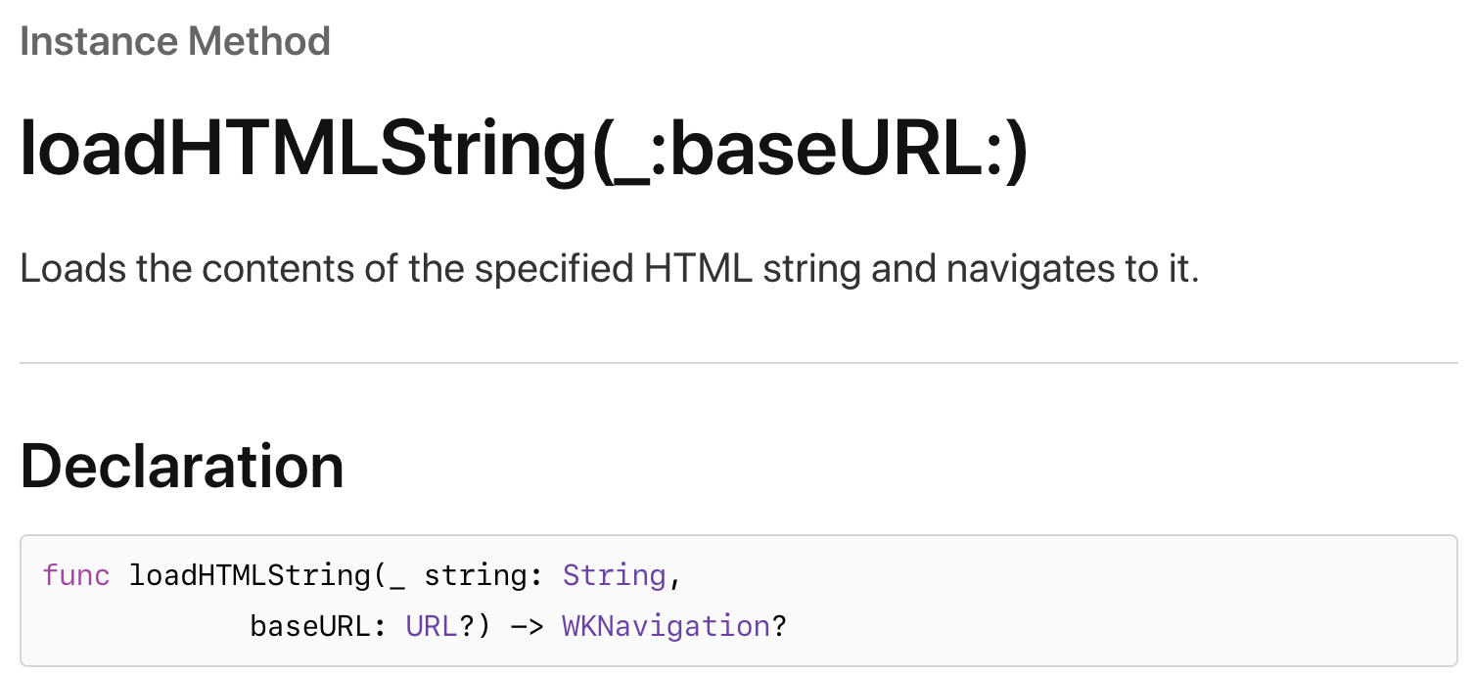Click the -> return arrow in code

click(x=527, y=626)
